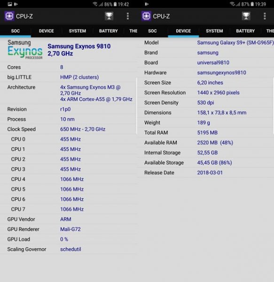Viewport: 274px width, 282px height.
Task: Tap the CPU 3 row
Action: click(x=68, y=169)
